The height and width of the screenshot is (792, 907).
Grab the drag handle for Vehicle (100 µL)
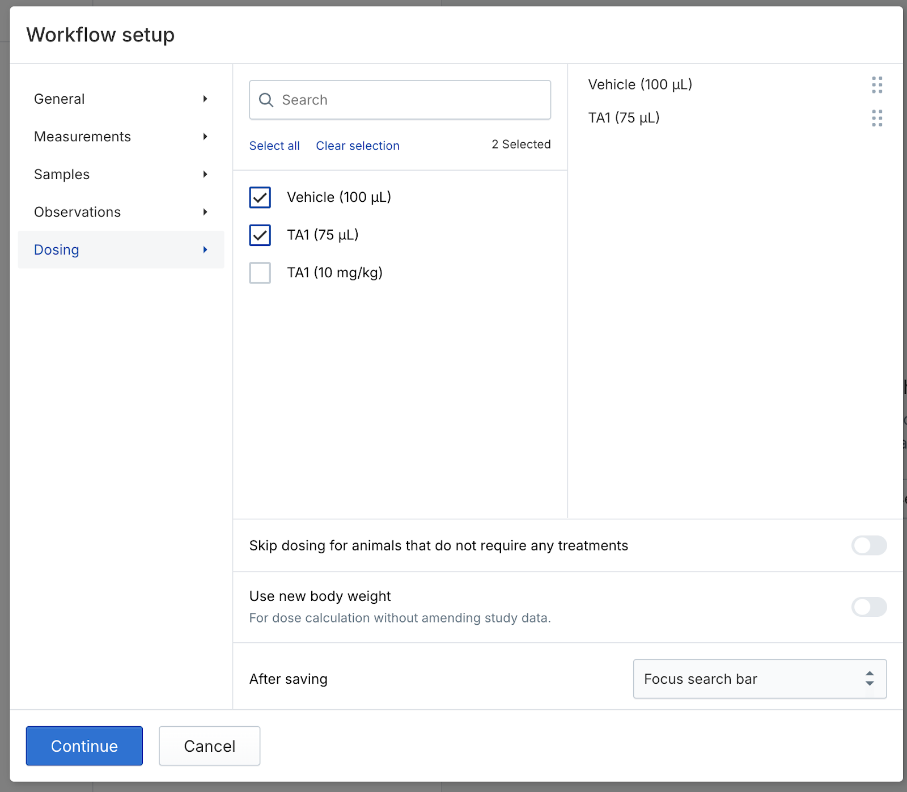point(876,85)
